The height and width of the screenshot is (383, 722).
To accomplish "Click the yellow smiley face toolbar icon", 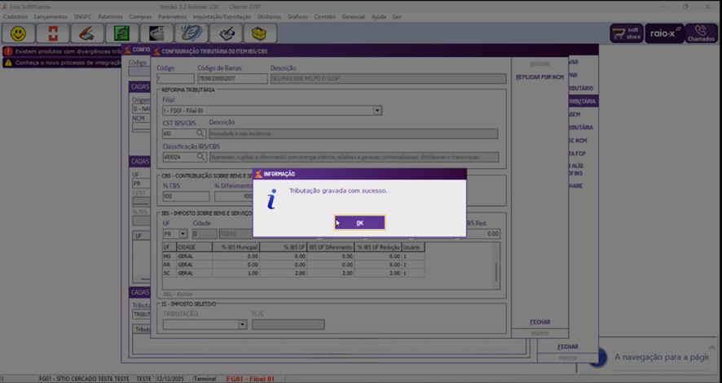I will point(19,33).
